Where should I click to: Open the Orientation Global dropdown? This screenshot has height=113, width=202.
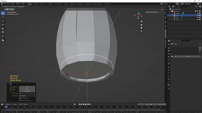tap(27, 96)
